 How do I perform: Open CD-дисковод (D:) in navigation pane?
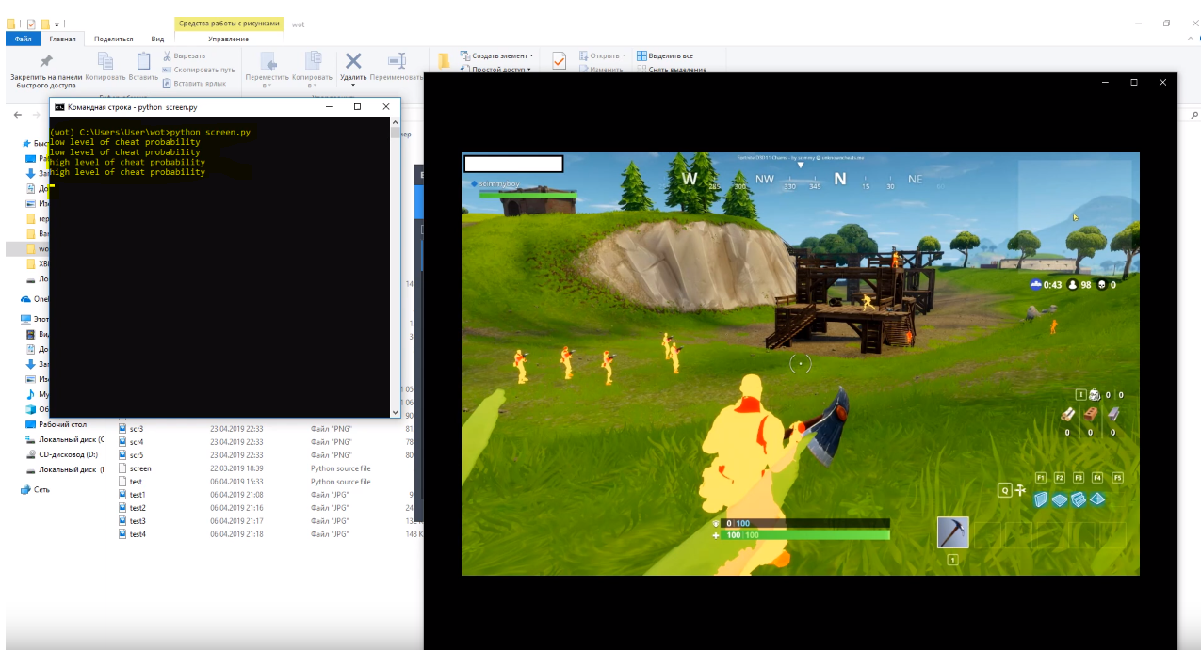click(68, 454)
